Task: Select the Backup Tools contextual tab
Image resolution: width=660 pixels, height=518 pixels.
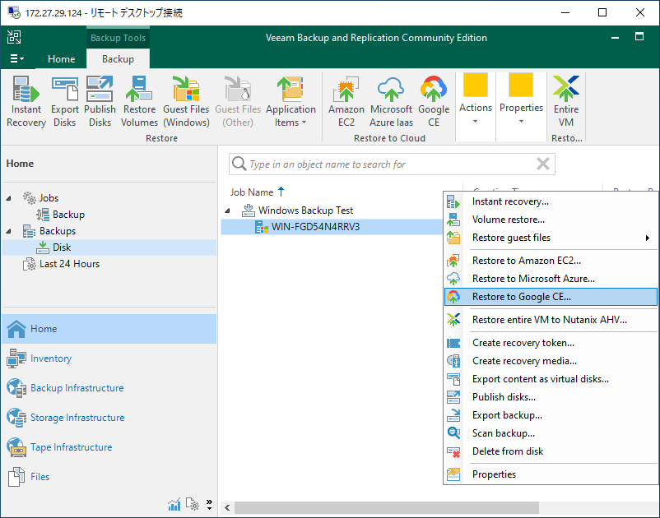Action: [x=118, y=38]
